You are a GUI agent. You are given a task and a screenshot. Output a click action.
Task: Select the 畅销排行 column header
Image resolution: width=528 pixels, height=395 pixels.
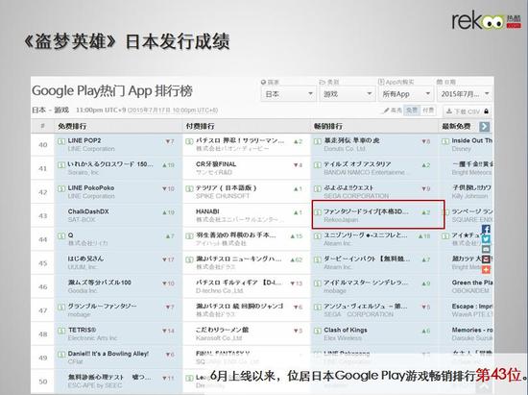click(328, 126)
